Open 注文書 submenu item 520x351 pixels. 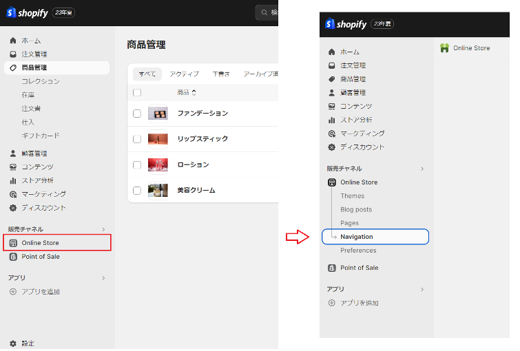[31, 108]
